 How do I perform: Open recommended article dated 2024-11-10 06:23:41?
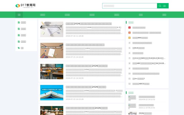tap(146, 105)
